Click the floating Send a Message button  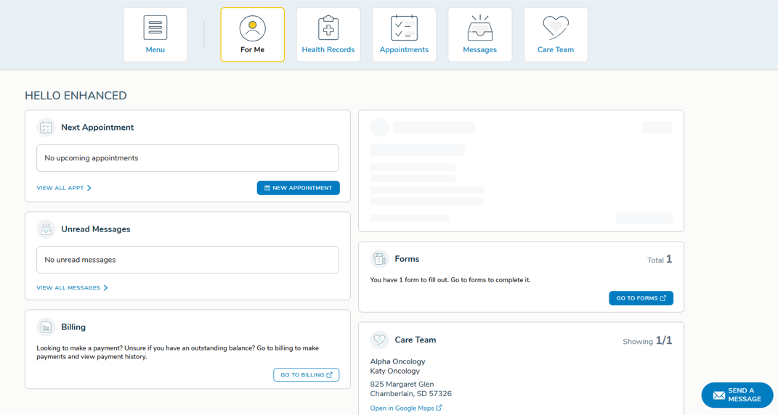point(737,395)
